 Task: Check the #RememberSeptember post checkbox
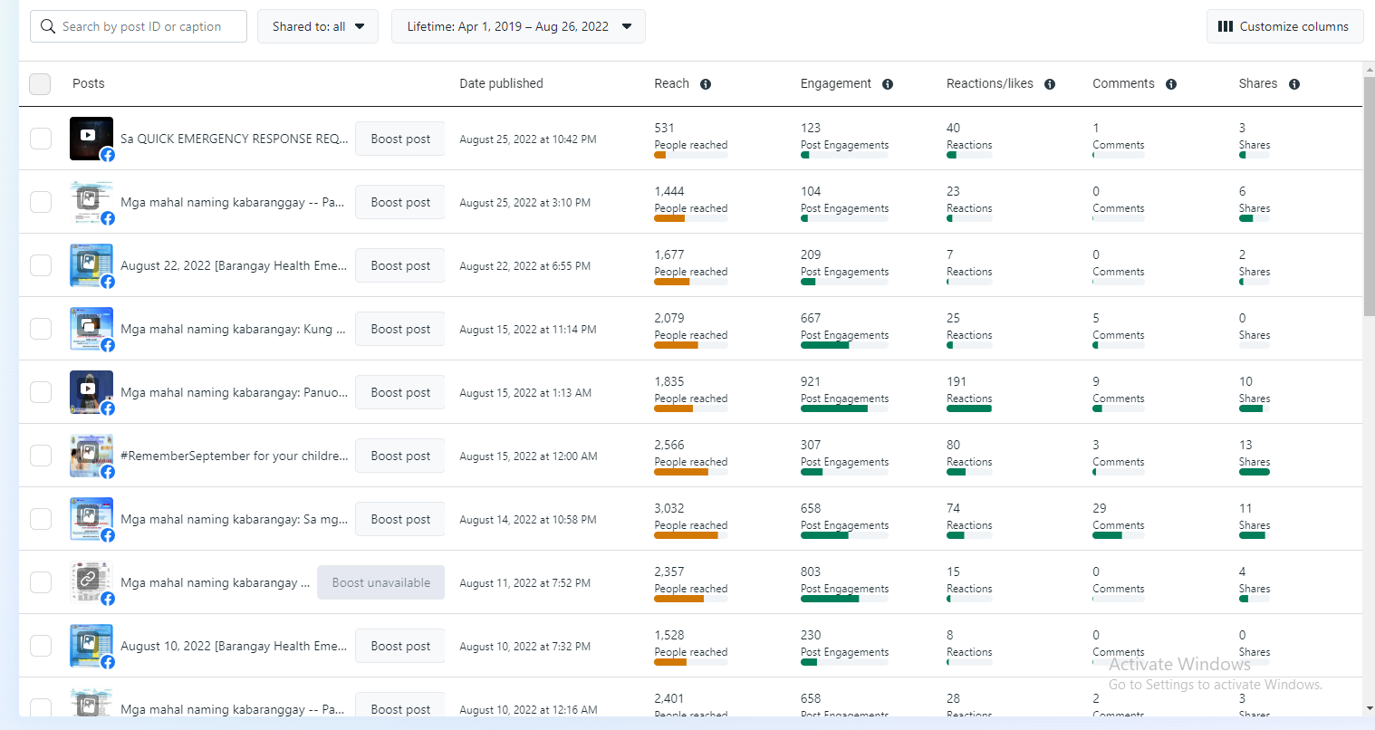coord(41,456)
